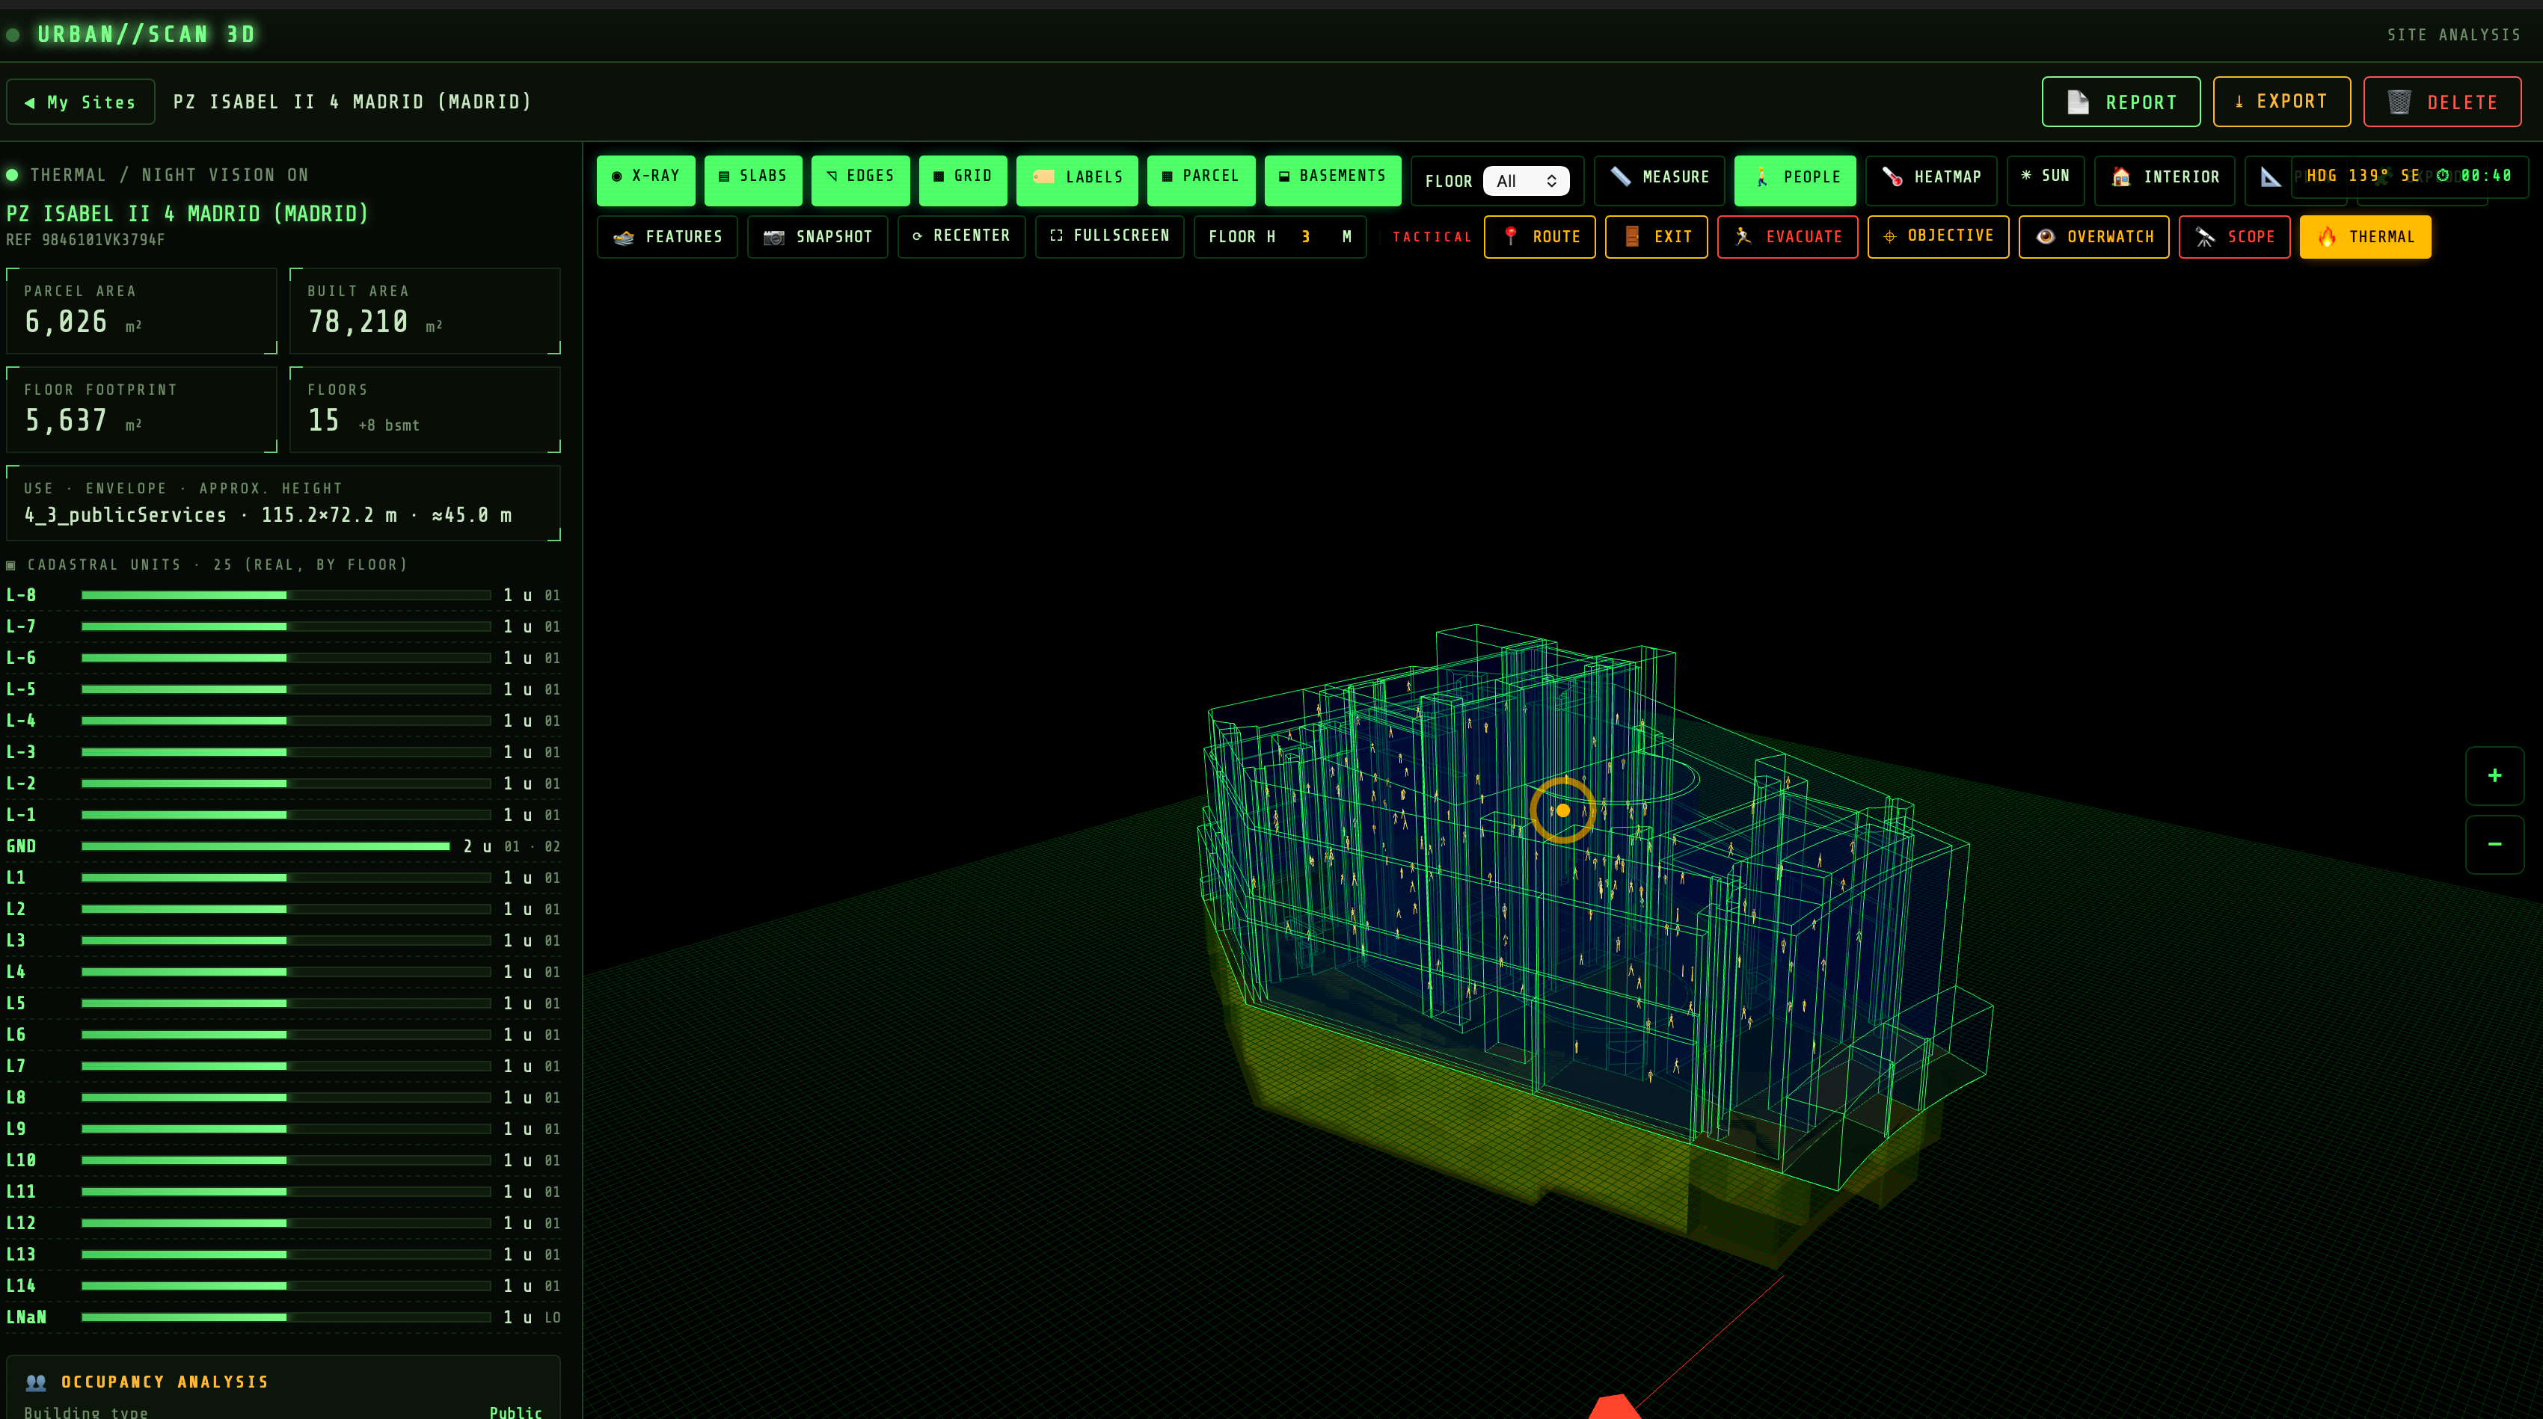2543x1419 pixels.
Task: Select floor row L14
Action: [283, 1286]
